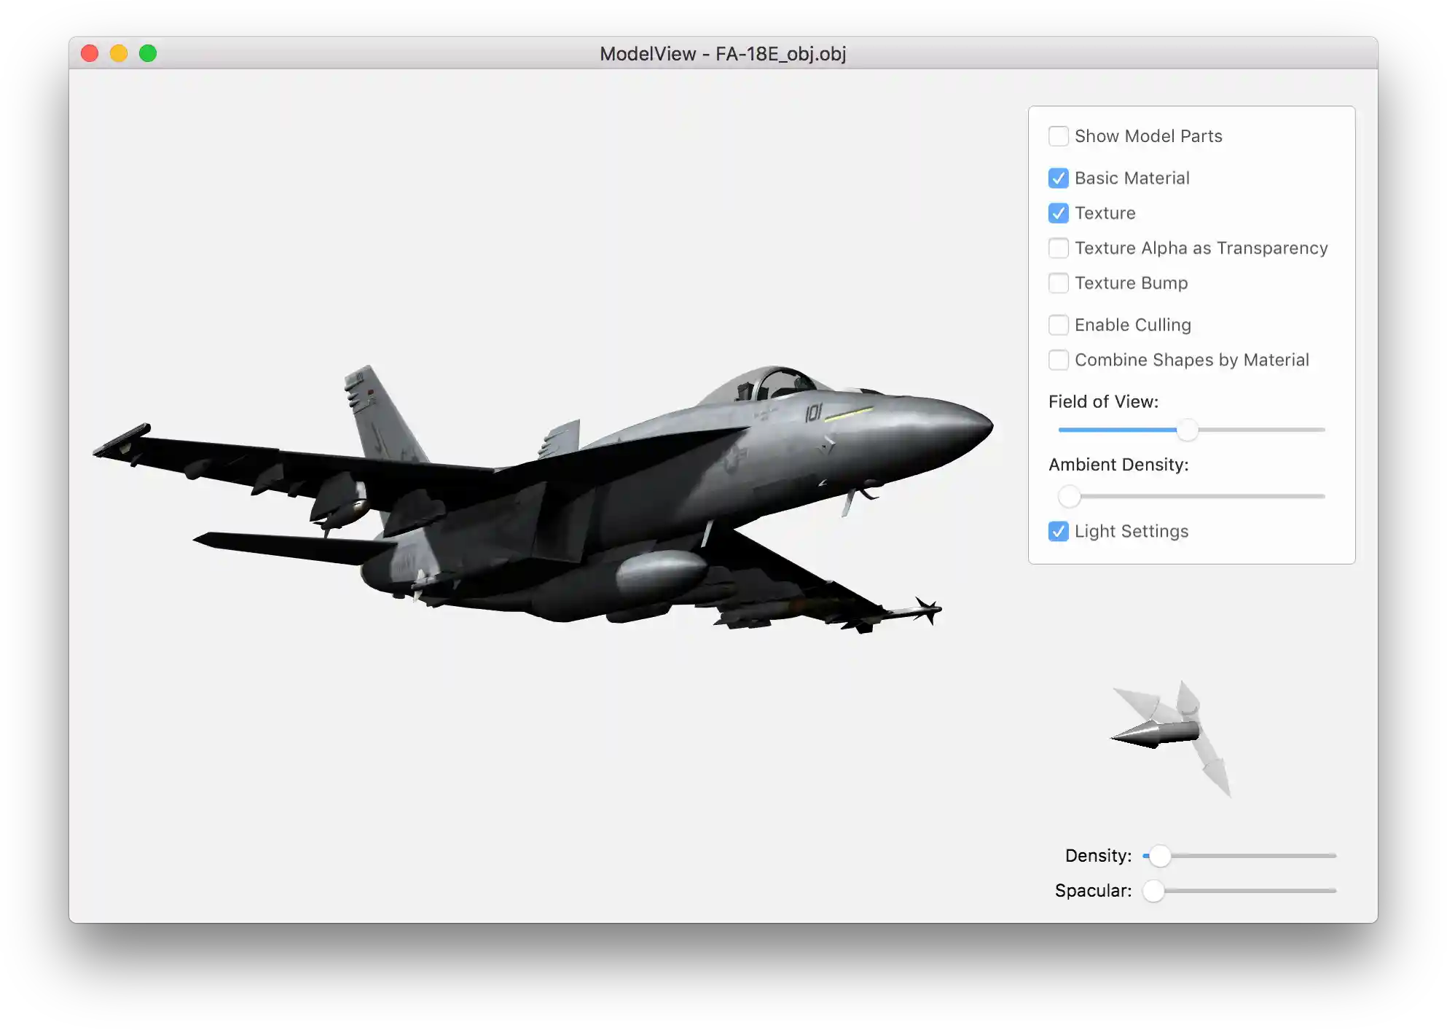Screen dimensions: 1447x1030
Task: Enable Combine Shapes by Material
Action: [1058, 360]
